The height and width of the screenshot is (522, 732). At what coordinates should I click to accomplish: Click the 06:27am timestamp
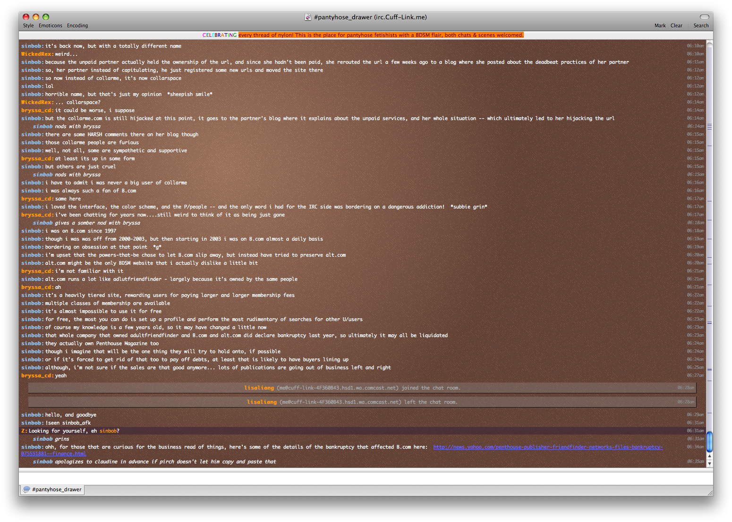pos(695,375)
